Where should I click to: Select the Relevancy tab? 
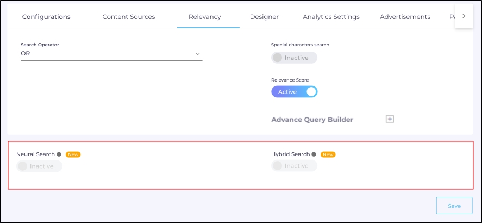[x=204, y=17]
